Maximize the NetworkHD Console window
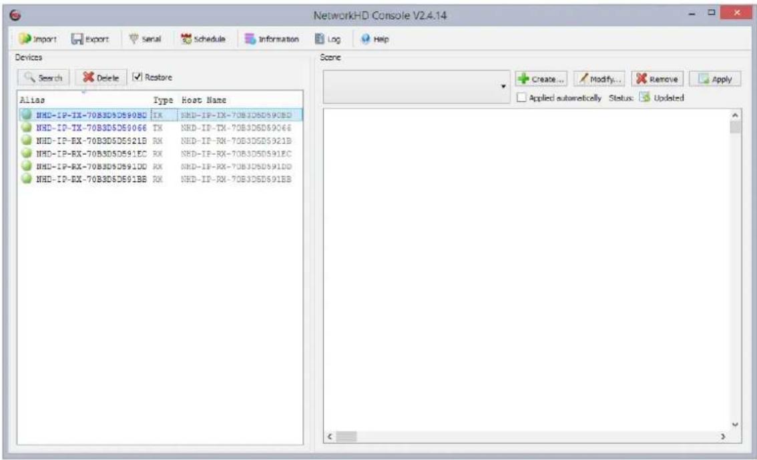This screenshot has width=757, height=460. point(711,13)
